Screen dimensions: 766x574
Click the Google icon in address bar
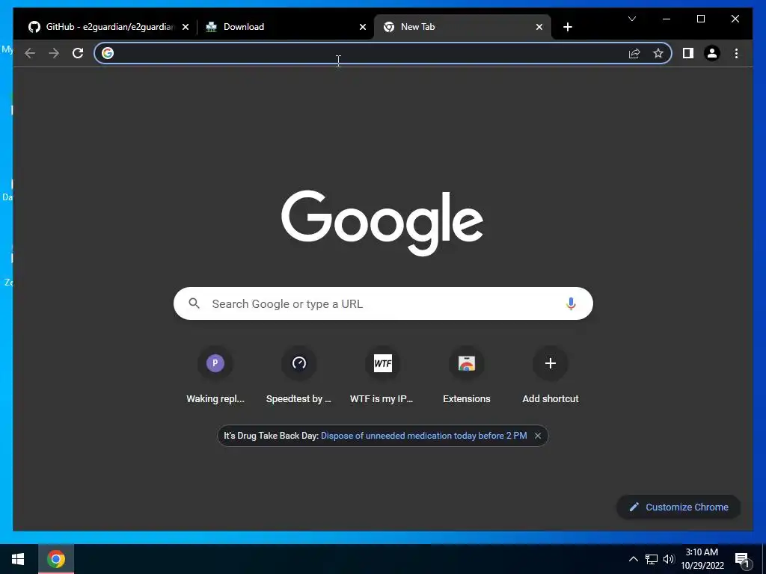pyautogui.click(x=108, y=53)
